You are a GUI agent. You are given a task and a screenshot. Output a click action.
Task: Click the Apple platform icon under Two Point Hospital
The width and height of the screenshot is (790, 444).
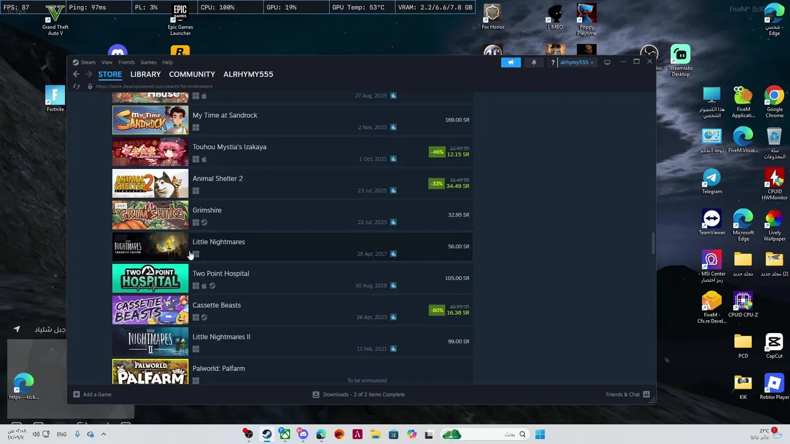(204, 286)
